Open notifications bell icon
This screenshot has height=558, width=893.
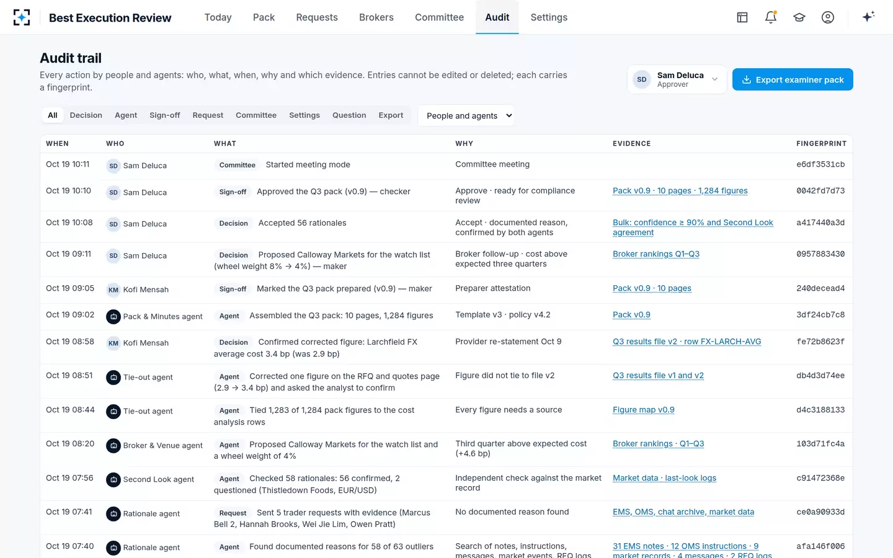pos(771,17)
